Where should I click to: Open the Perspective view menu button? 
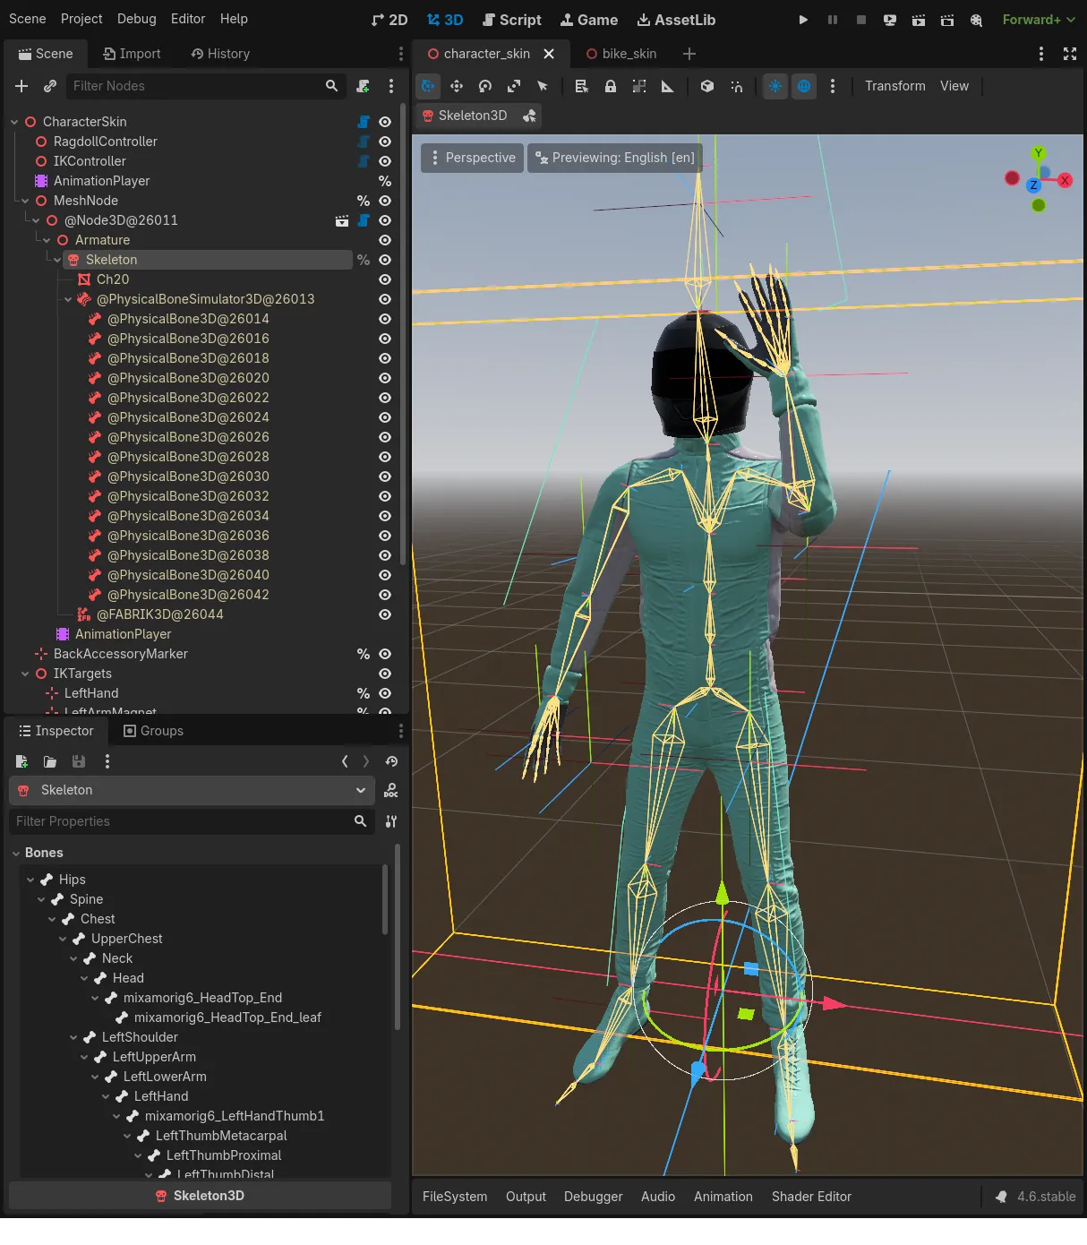pos(473,158)
